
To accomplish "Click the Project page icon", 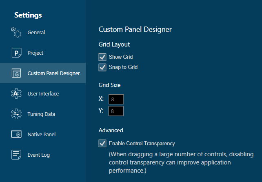I will tap(16, 53).
